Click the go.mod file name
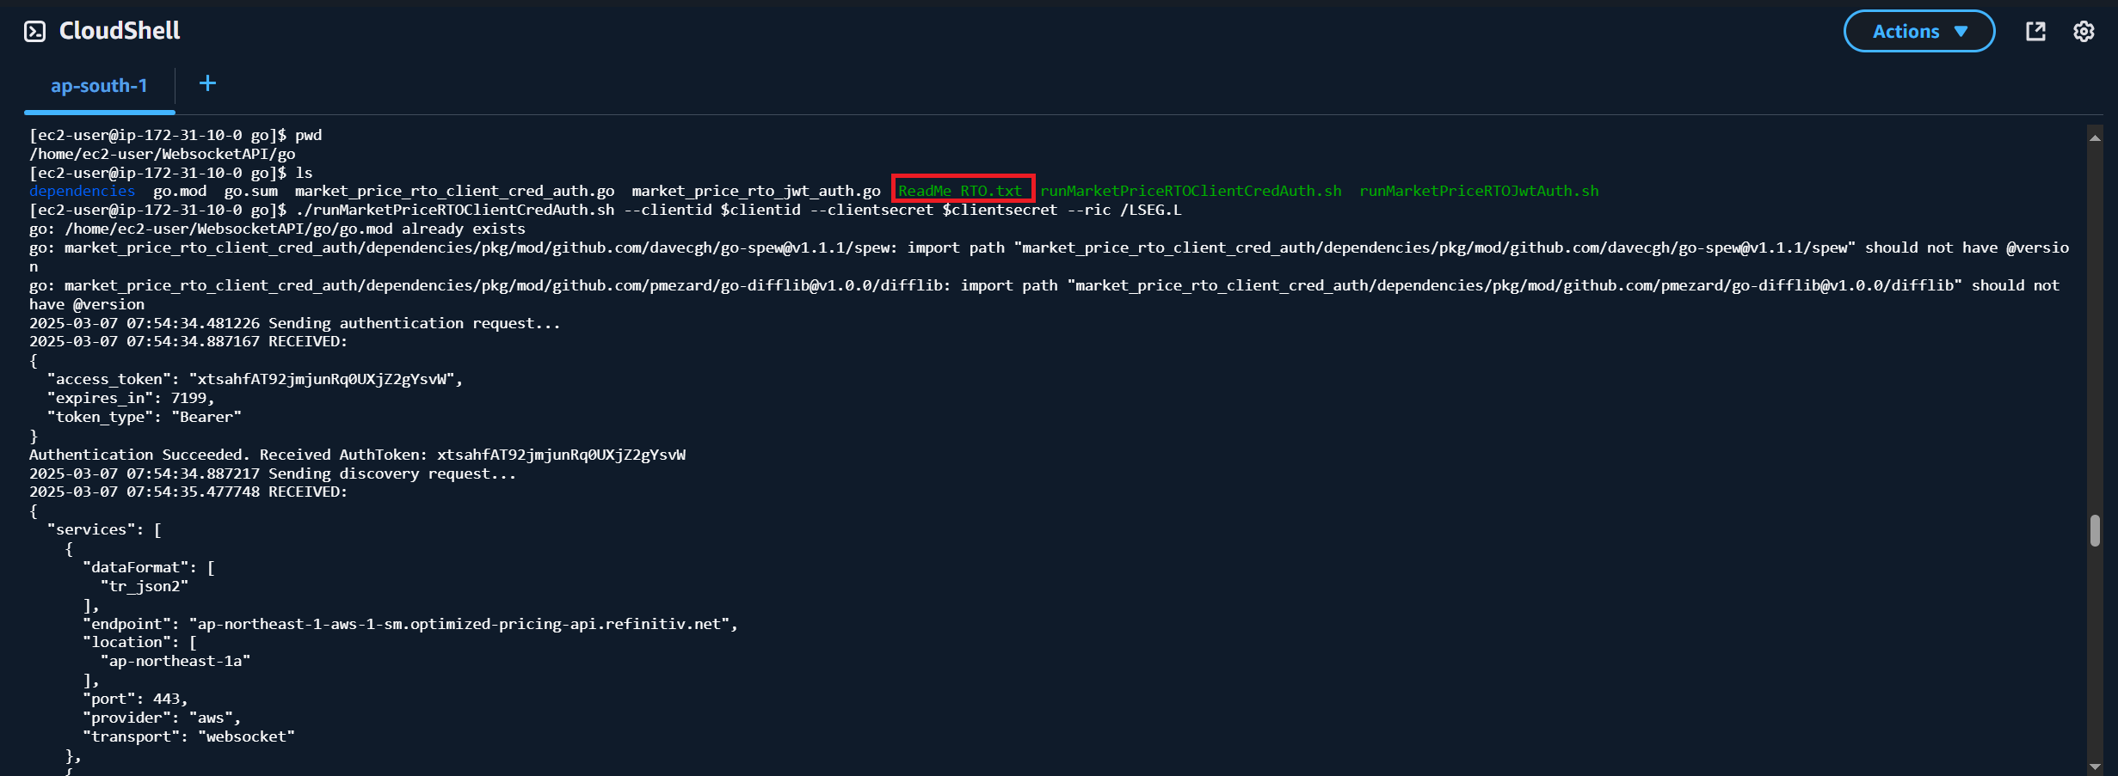 pos(180,191)
